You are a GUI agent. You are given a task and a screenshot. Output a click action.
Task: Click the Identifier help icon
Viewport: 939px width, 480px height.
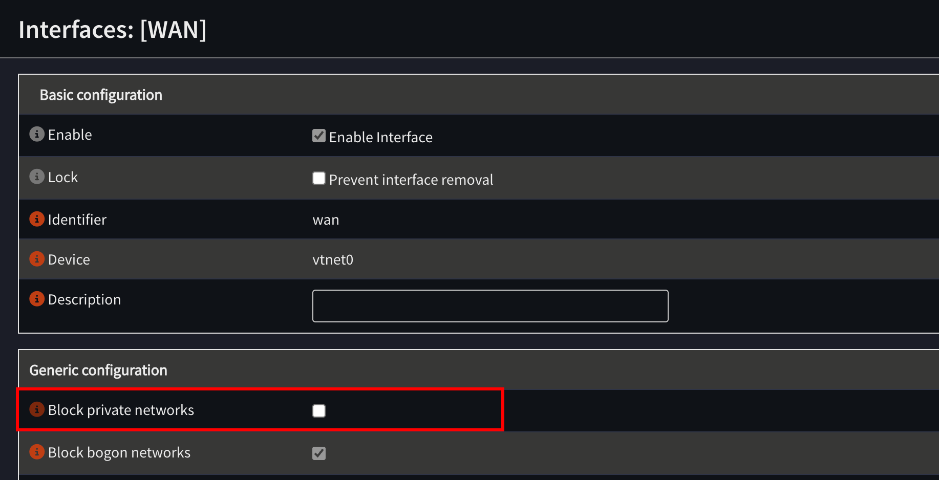(x=36, y=219)
